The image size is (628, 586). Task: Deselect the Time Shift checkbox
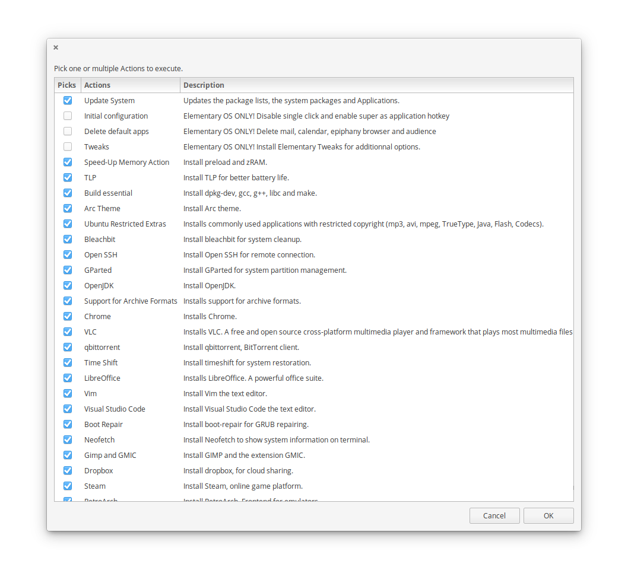68,362
